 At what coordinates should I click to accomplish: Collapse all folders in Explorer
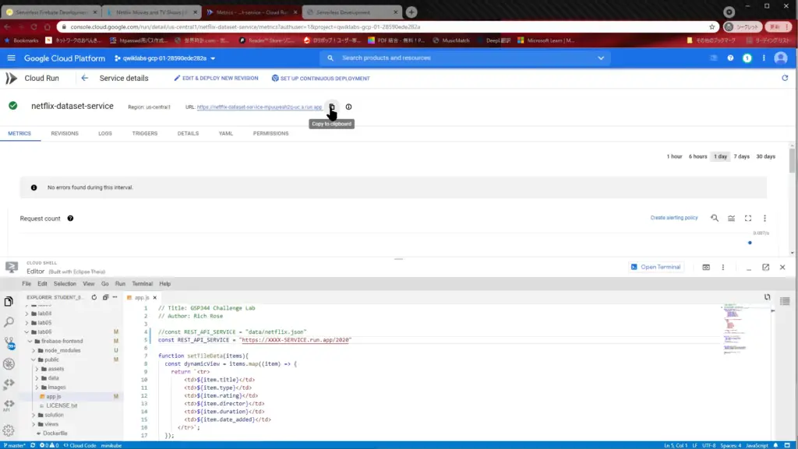(x=105, y=297)
